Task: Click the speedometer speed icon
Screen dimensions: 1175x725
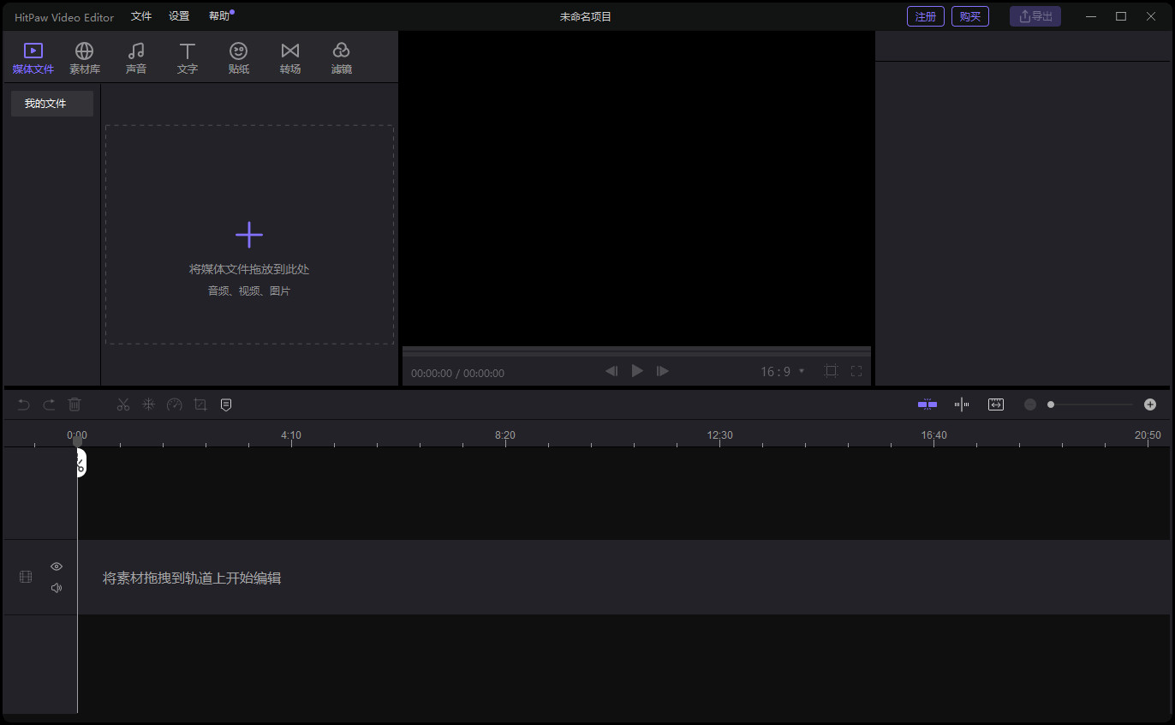Action: (175, 404)
